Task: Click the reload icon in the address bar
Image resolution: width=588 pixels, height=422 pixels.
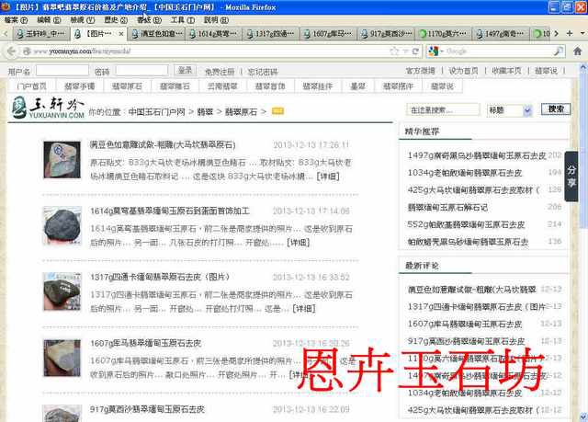Action: click(415, 51)
